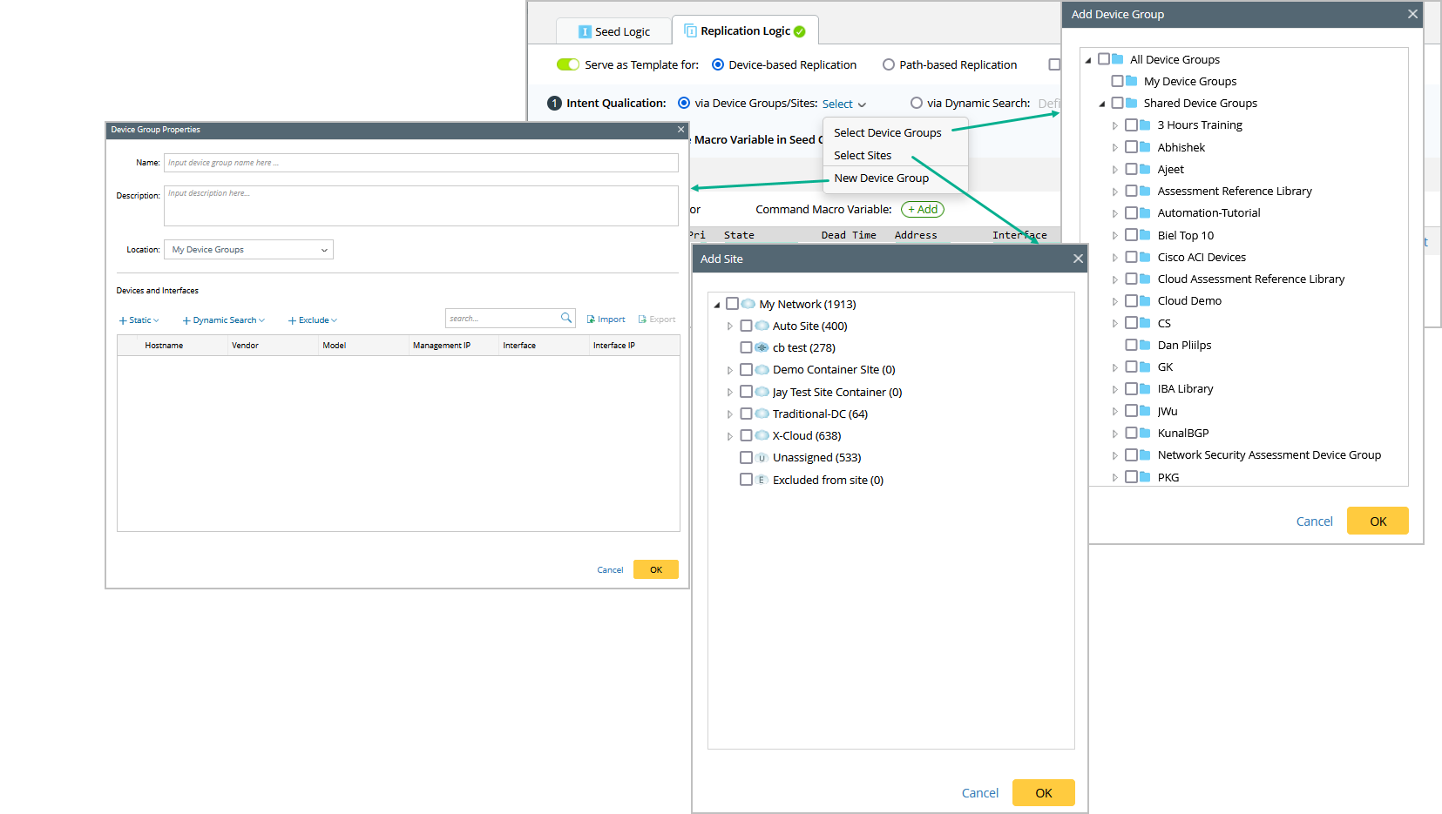Select the Device-based Replication radio button
Screen dimensions: 1442x814
[x=718, y=64]
